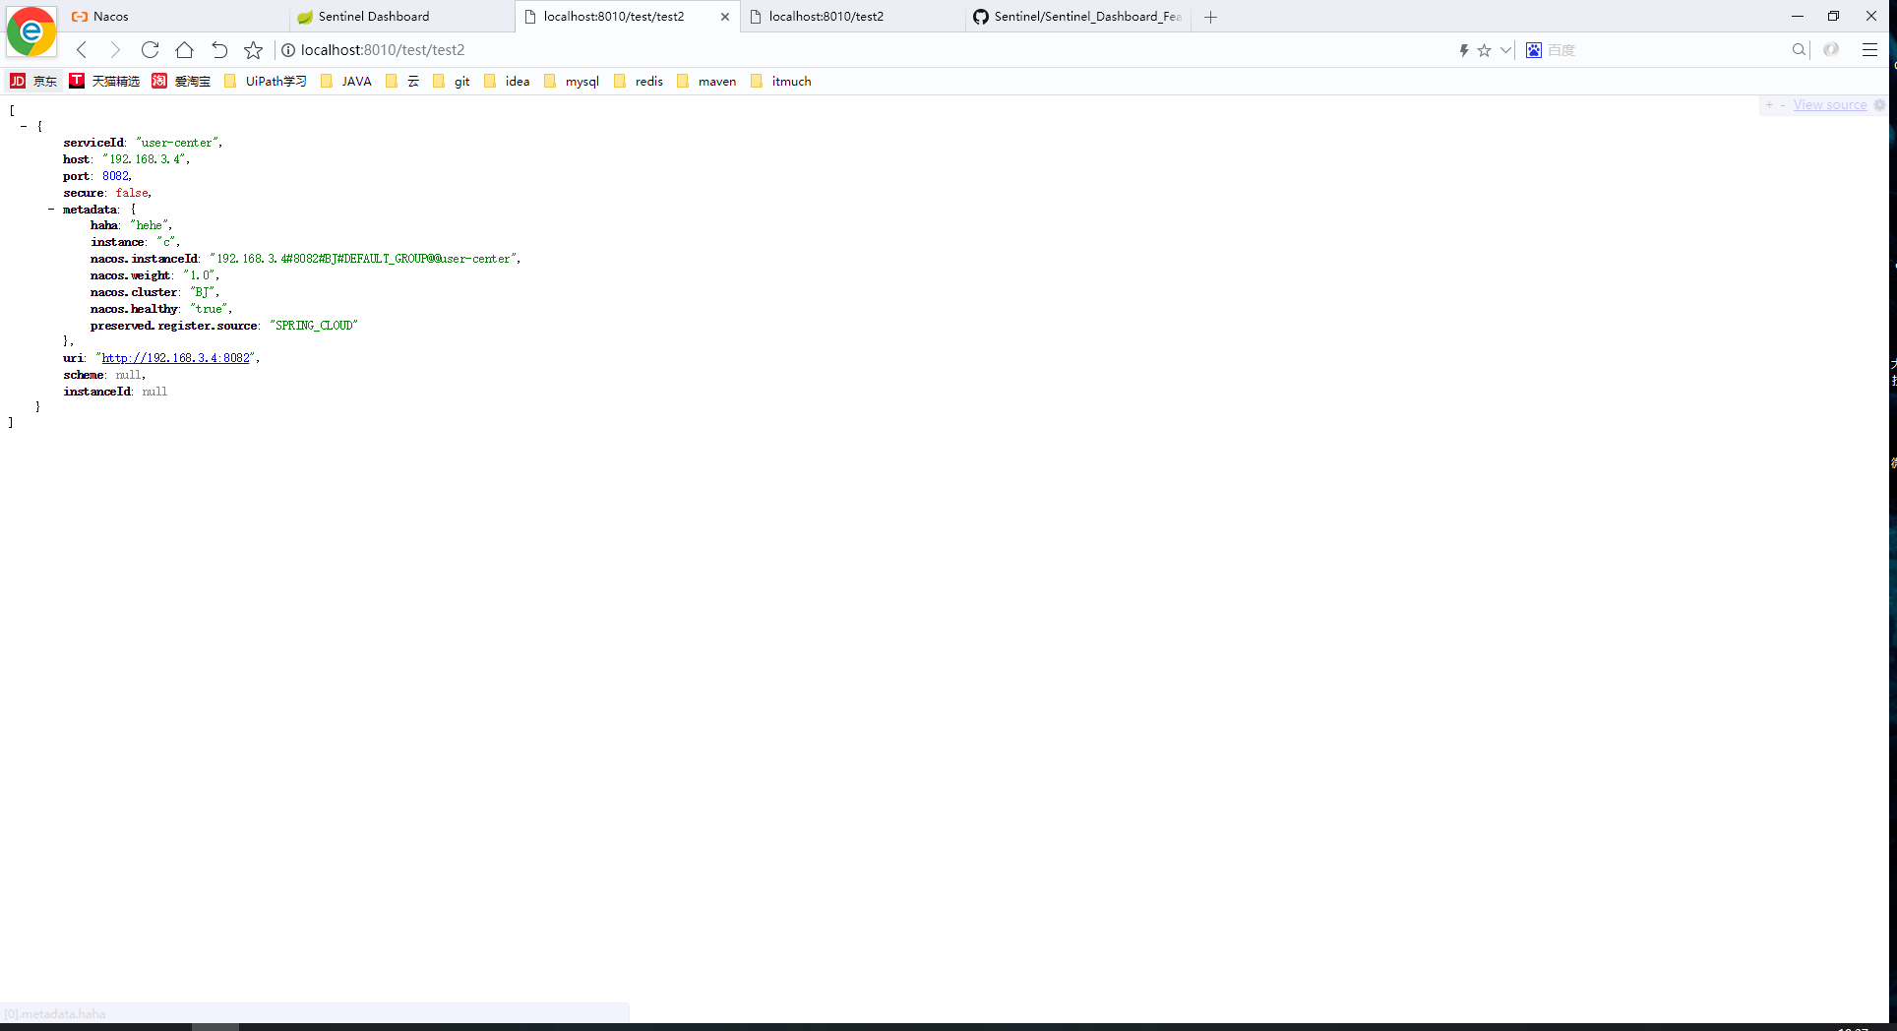Open the Baidu search engine selector
The image size is (1897, 1031).
[x=1534, y=50]
